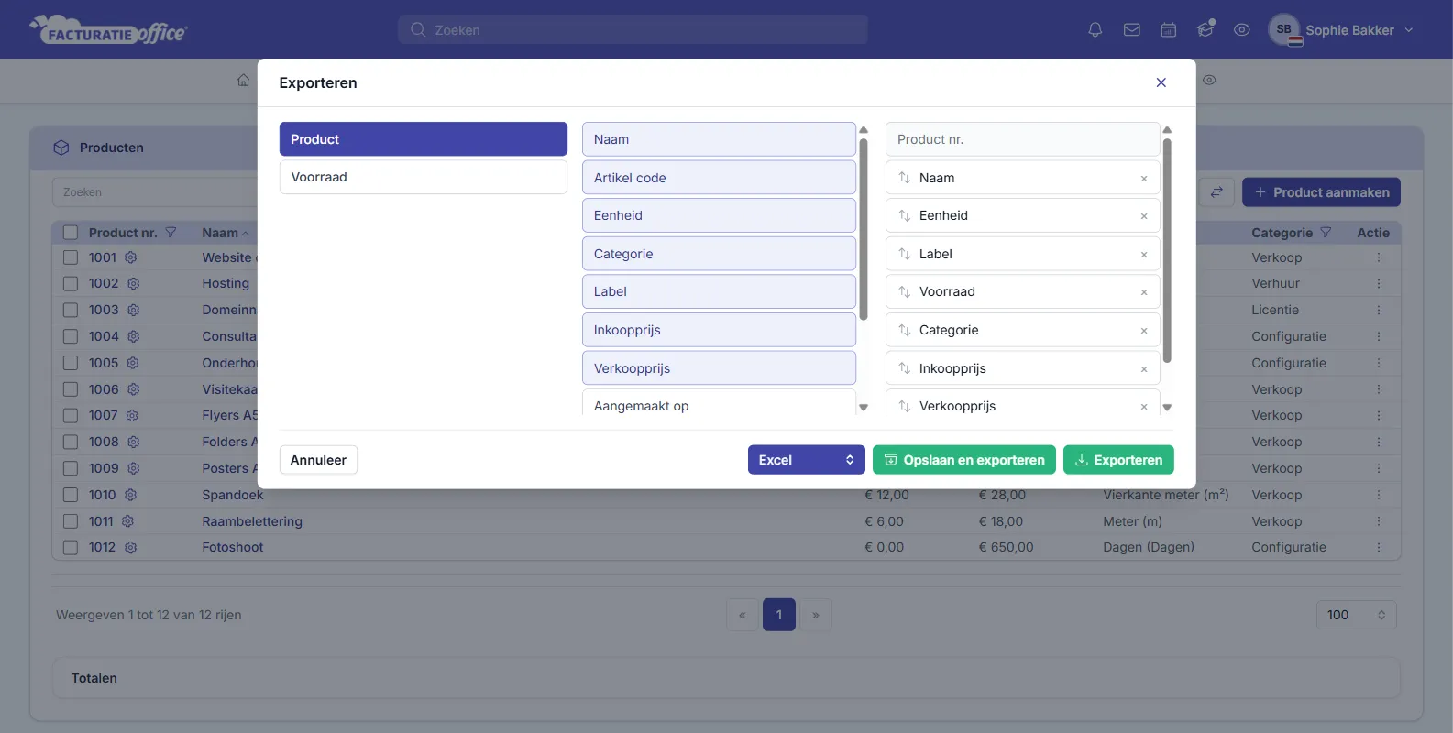1453x733 pixels.
Task: Add Artikel code field to export
Action: pos(719,178)
